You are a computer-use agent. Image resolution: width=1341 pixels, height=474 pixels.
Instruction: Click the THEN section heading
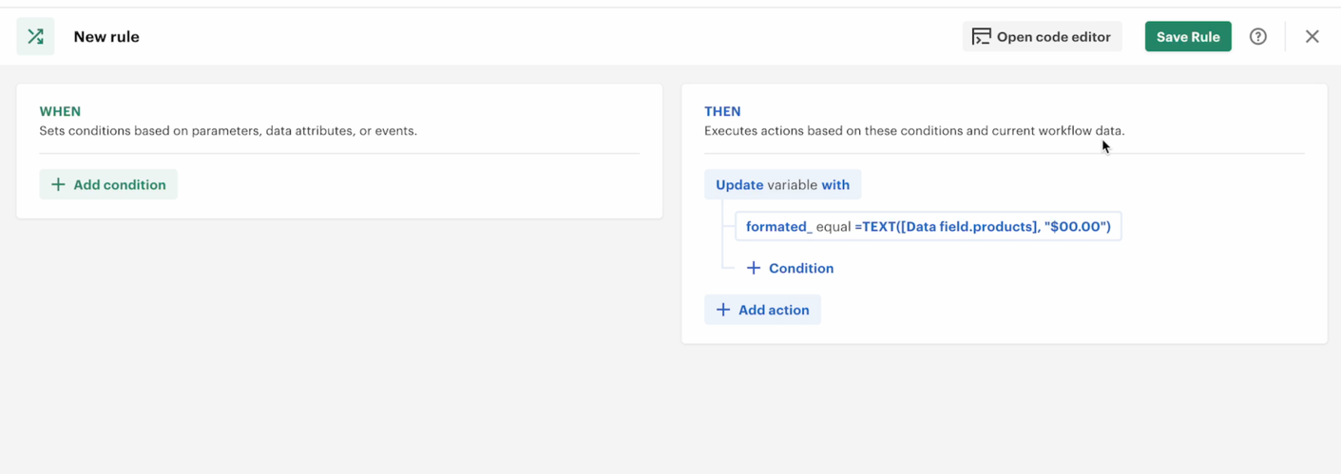[x=722, y=111]
